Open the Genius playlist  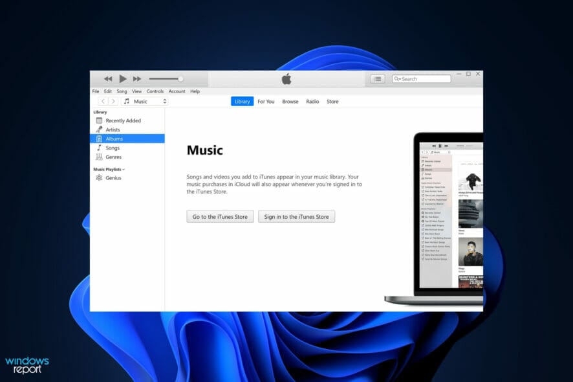tap(127, 177)
